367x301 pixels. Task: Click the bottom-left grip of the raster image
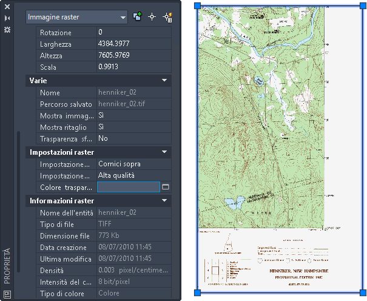tap(198, 293)
